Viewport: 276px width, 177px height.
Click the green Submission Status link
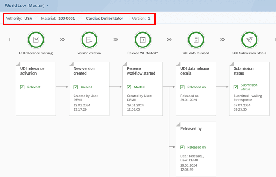249,87
